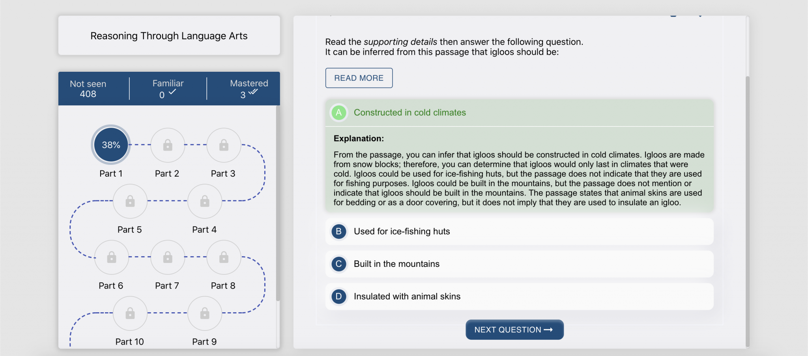Click the Part 10 lock icon
808x356 pixels.
130,313
